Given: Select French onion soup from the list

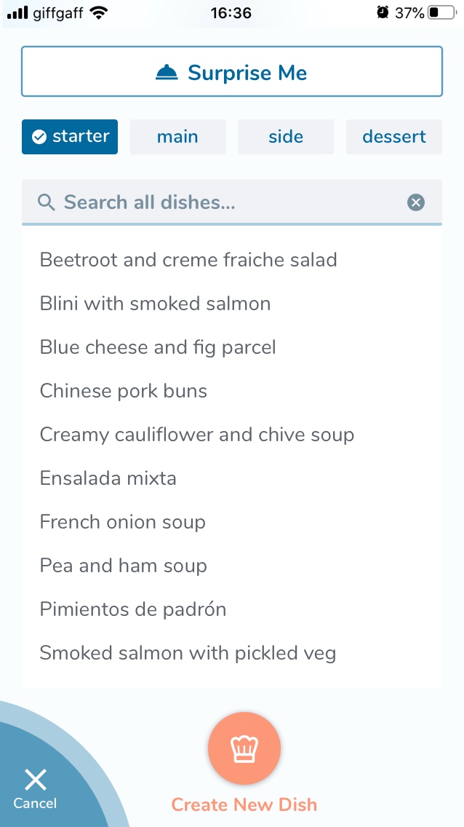Looking at the screenshot, I should click(x=122, y=522).
